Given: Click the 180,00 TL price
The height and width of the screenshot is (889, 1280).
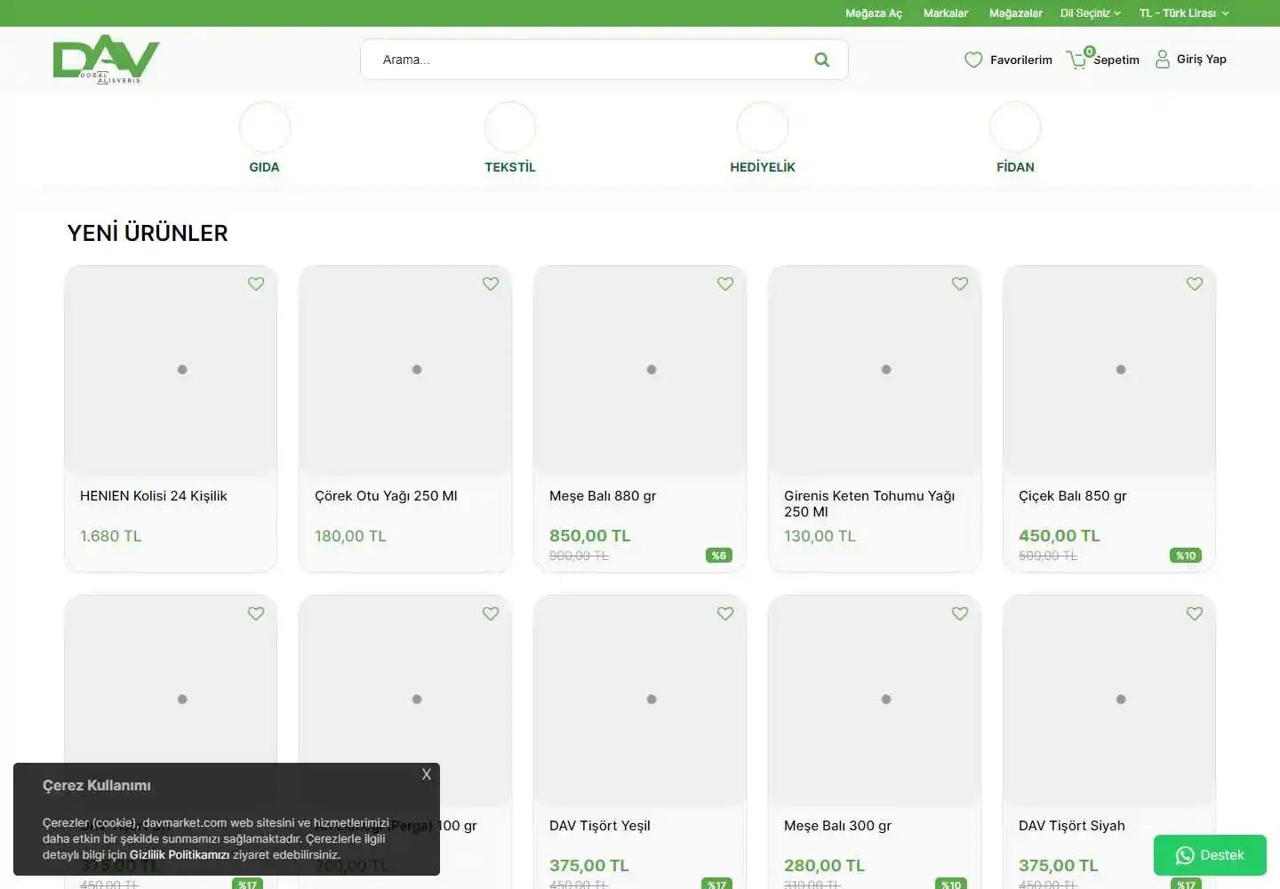Looking at the screenshot, I should [350, 536].
